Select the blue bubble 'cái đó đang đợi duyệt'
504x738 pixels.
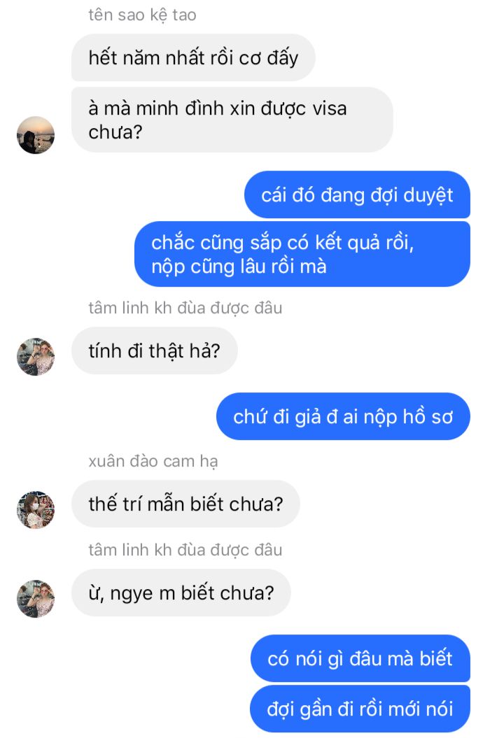click(357, 194)
